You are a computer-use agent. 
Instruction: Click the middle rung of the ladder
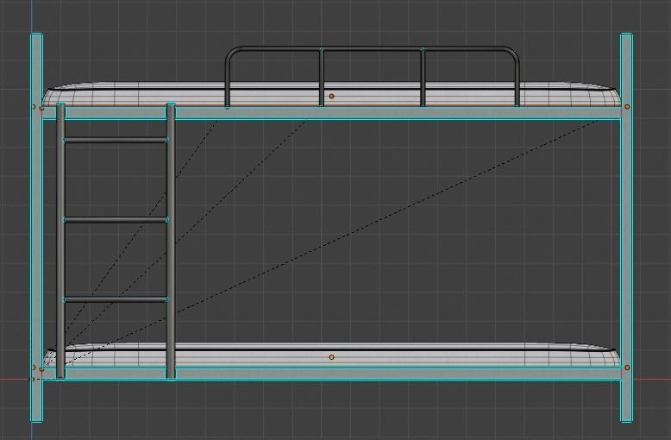(115, 220)
